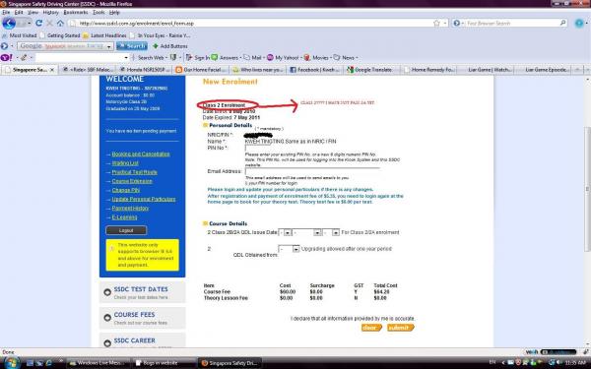
Task: Bookmark page with star icon
Action: click(436, 23)
